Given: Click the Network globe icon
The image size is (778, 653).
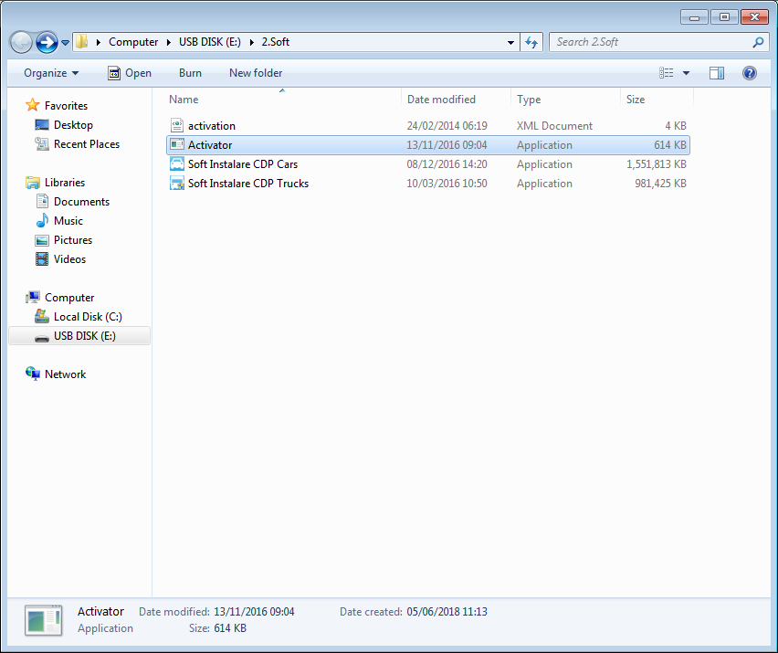Looking at the screenshot, I should click(x=33, y=374).
